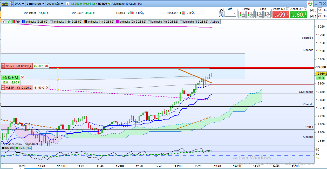Click Gain latent 11,80 € value
Viewport: 327px width, 169px height.
click(x=44, y=13)
